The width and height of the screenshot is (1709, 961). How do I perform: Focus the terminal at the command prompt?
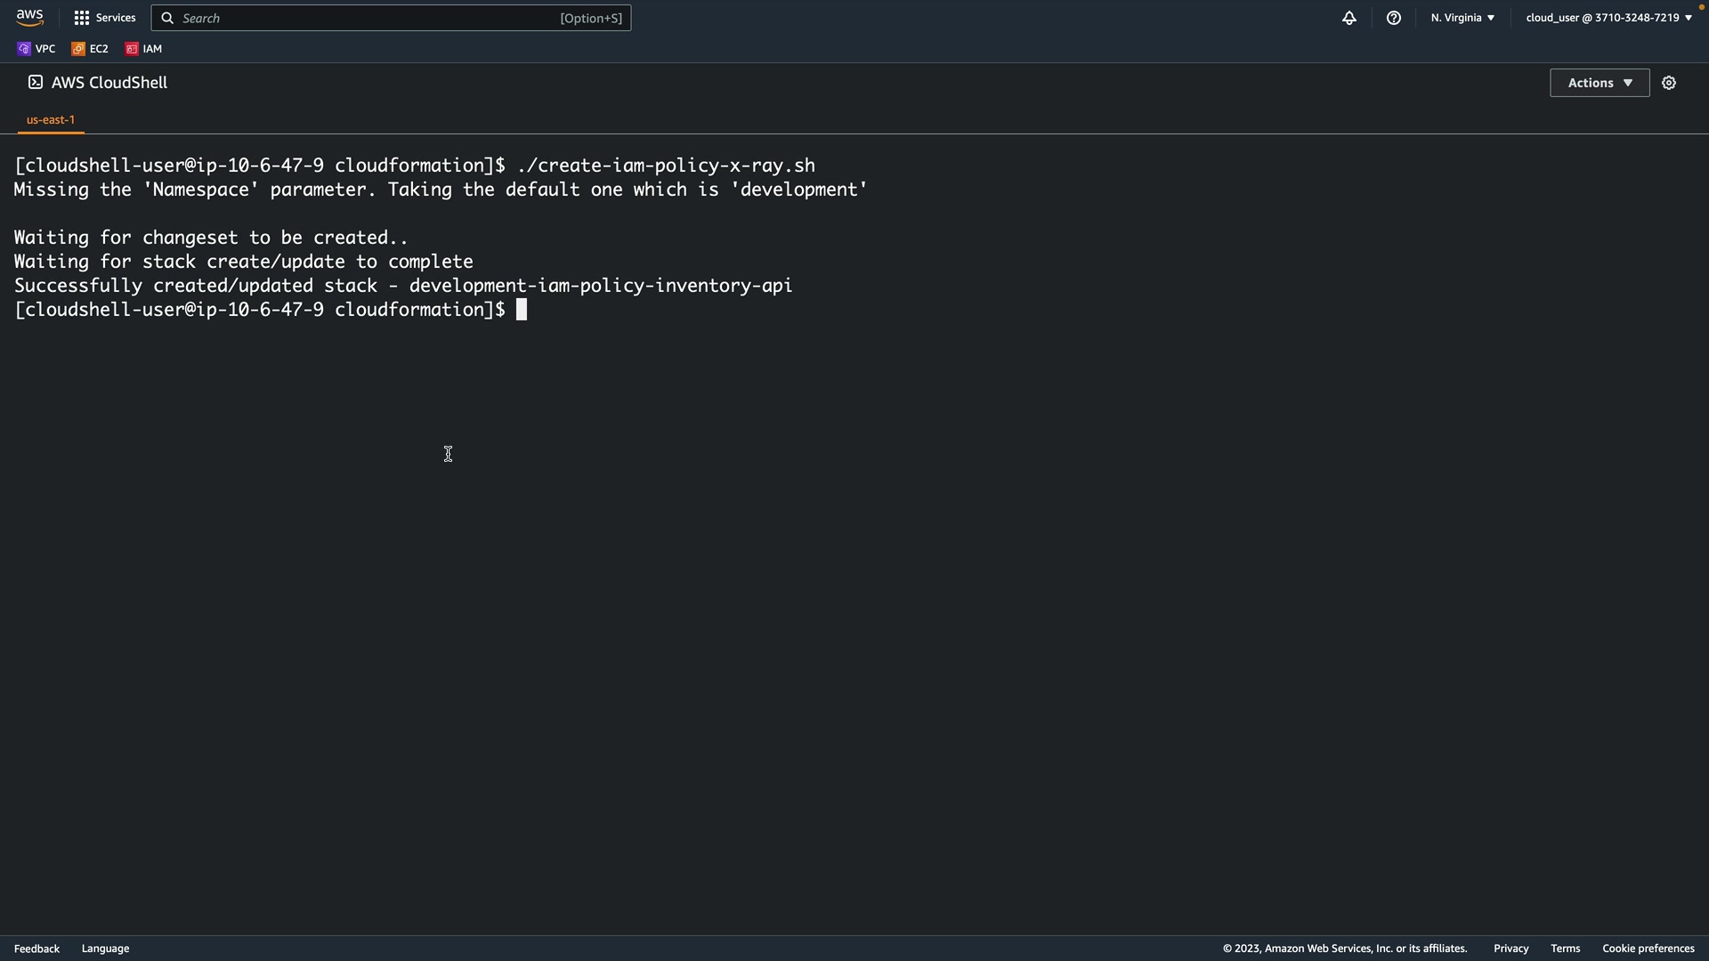[x=522, y=310]
